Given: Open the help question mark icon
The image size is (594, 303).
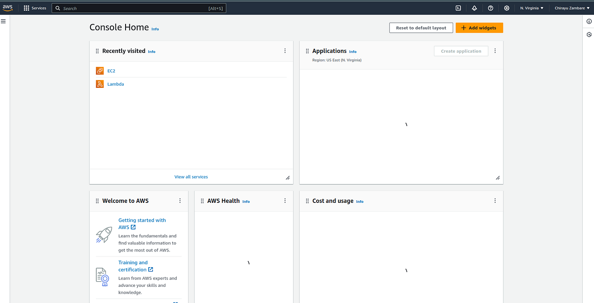Looking at the screenshot, I should [490, 8].
